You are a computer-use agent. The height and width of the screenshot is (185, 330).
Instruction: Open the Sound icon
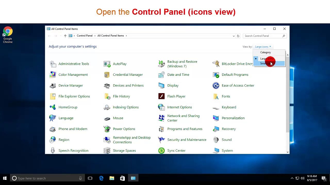click(x=216, y=140)
